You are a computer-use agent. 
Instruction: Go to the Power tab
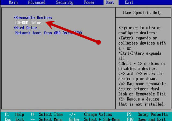(89, 2)
